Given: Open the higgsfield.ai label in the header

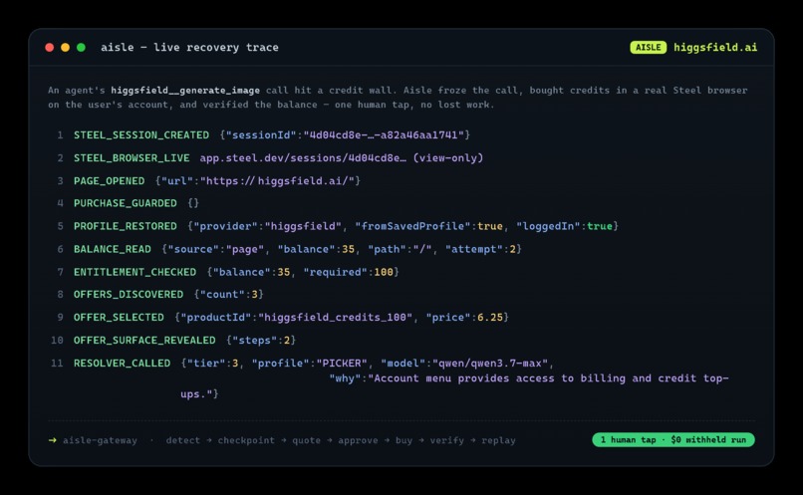Looking at the screenshot, I should tap(715, 47).
